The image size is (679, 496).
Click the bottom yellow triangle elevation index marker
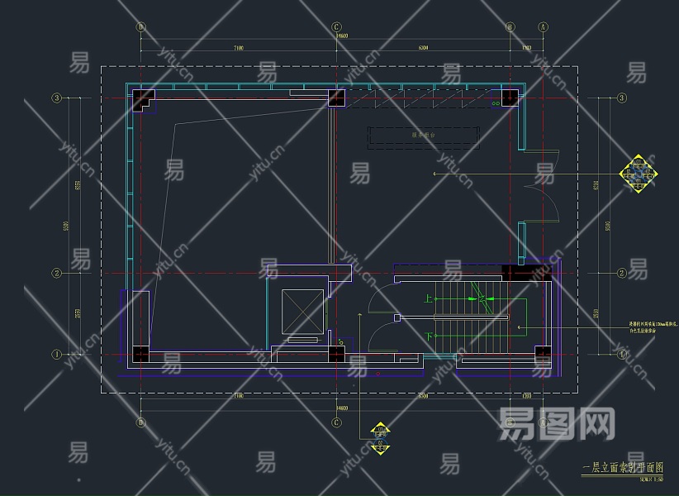[380, 447]
